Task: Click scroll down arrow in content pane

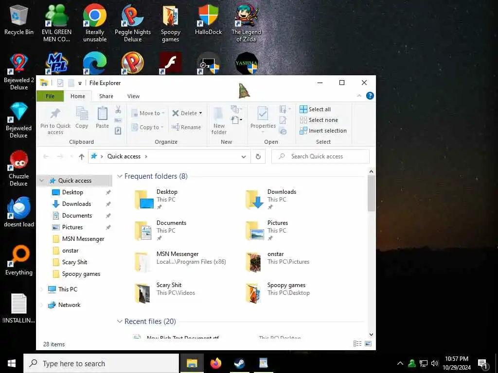Action: 371,334
